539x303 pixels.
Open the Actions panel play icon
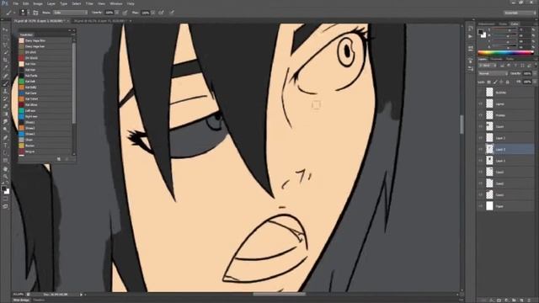470,36
